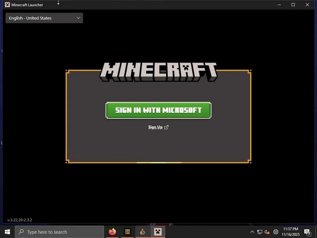Open the Sign Up link
Screen dimensions: 317x238
(155, 127)
